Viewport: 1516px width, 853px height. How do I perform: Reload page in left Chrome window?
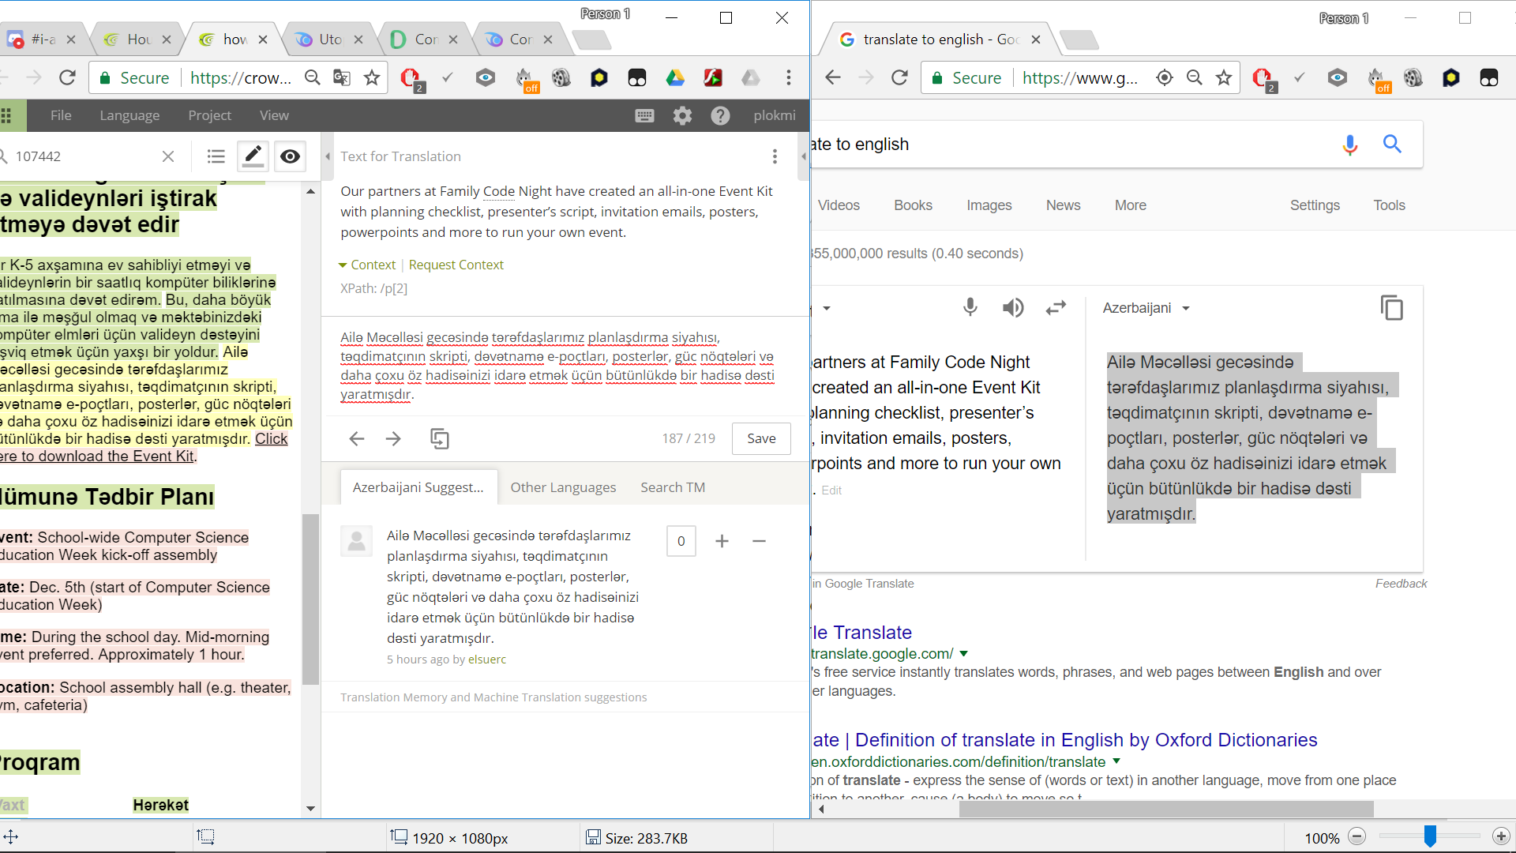click(x=67, y=77)
